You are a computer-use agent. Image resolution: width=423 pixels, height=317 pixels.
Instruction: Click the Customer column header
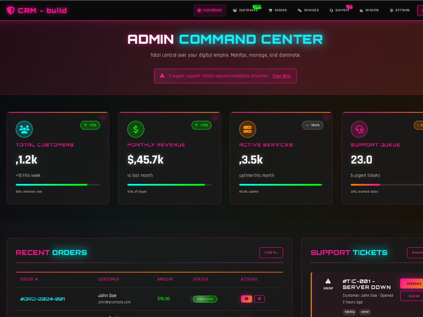[109, 279]
